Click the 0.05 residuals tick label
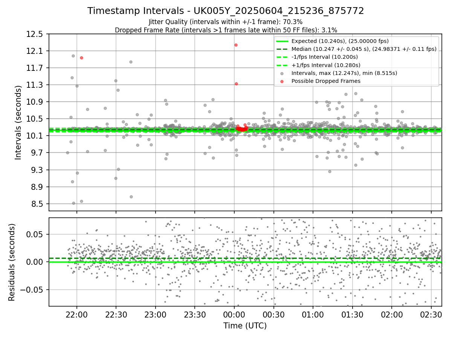 tap(36, 234)
